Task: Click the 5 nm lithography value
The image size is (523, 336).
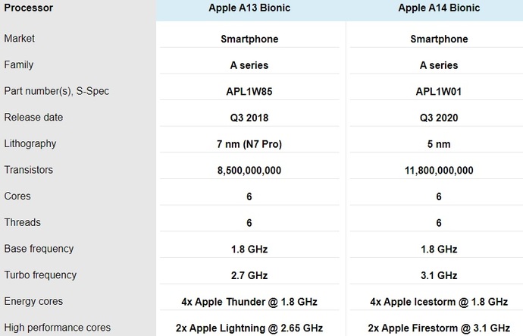Action: click(439, 144)
